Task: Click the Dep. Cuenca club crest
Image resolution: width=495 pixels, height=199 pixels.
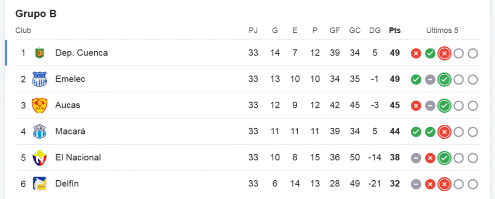Action: click(x=40, y=53)
